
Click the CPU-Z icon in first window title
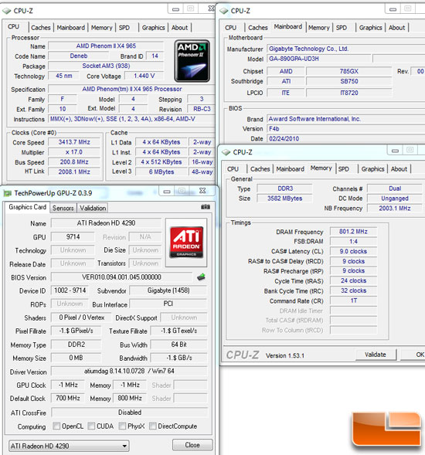[7, 11]
